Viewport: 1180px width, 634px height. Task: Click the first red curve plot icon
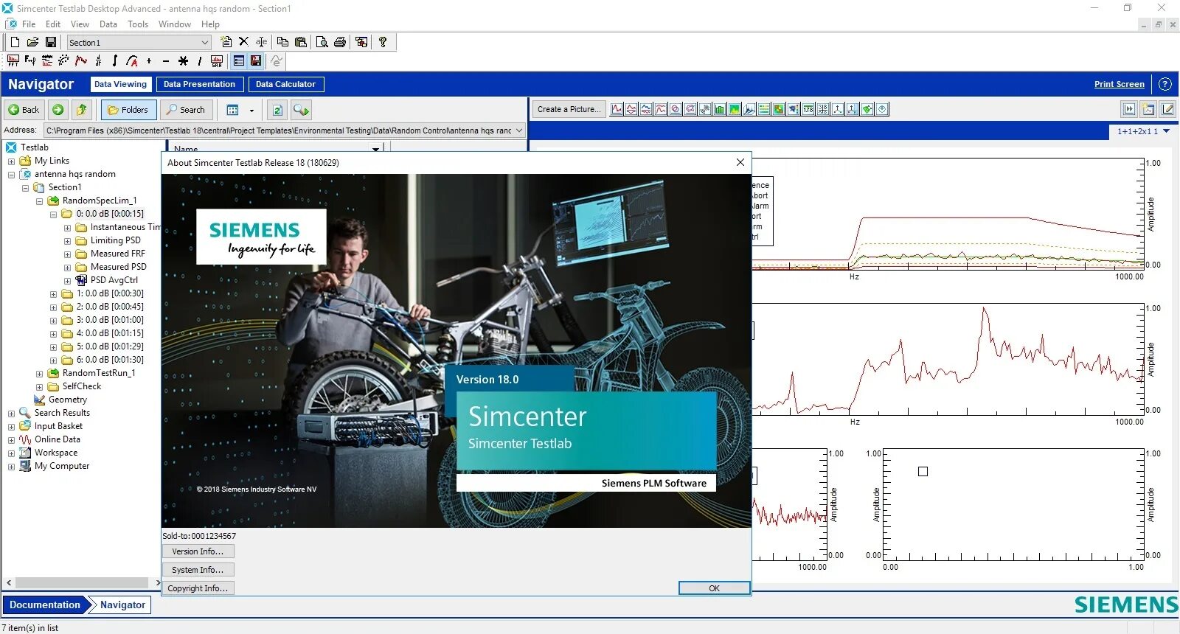617,109
